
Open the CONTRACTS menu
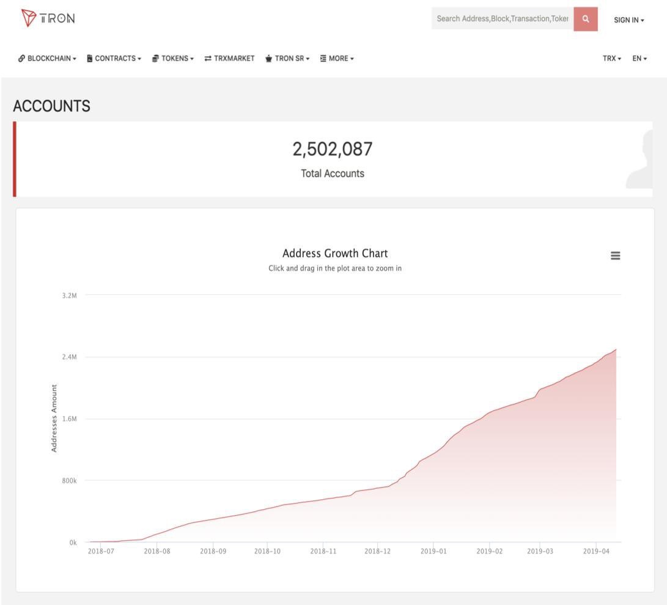click(117, 59)
